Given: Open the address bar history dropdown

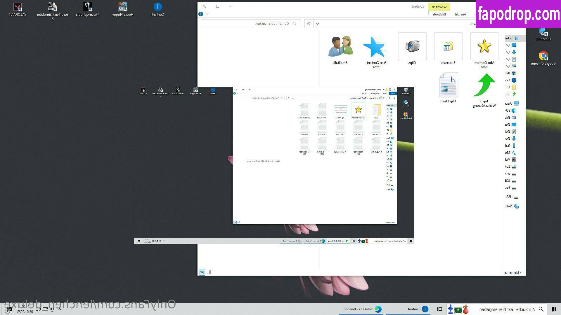Looking at the screenshot, I should [318, 24].
